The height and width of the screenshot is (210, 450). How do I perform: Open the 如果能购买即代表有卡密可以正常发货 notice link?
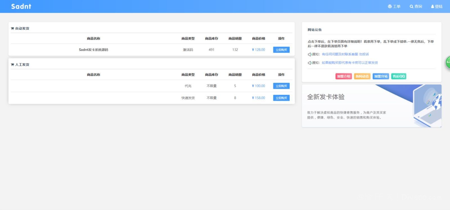click(x=350, y=63)
